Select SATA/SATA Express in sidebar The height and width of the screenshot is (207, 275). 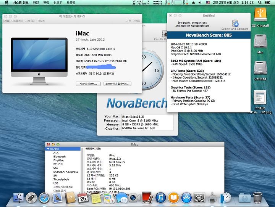(65, 172)
